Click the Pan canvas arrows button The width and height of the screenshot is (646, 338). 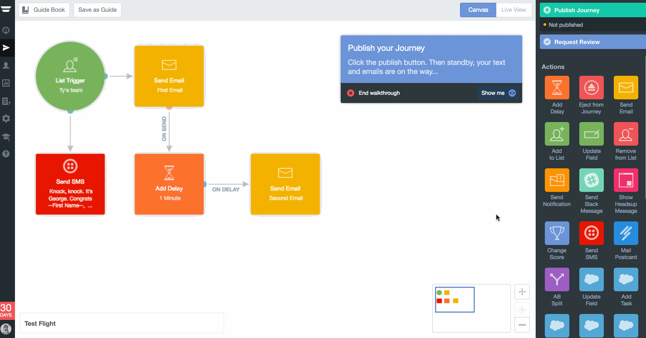[x=522, y=292]
